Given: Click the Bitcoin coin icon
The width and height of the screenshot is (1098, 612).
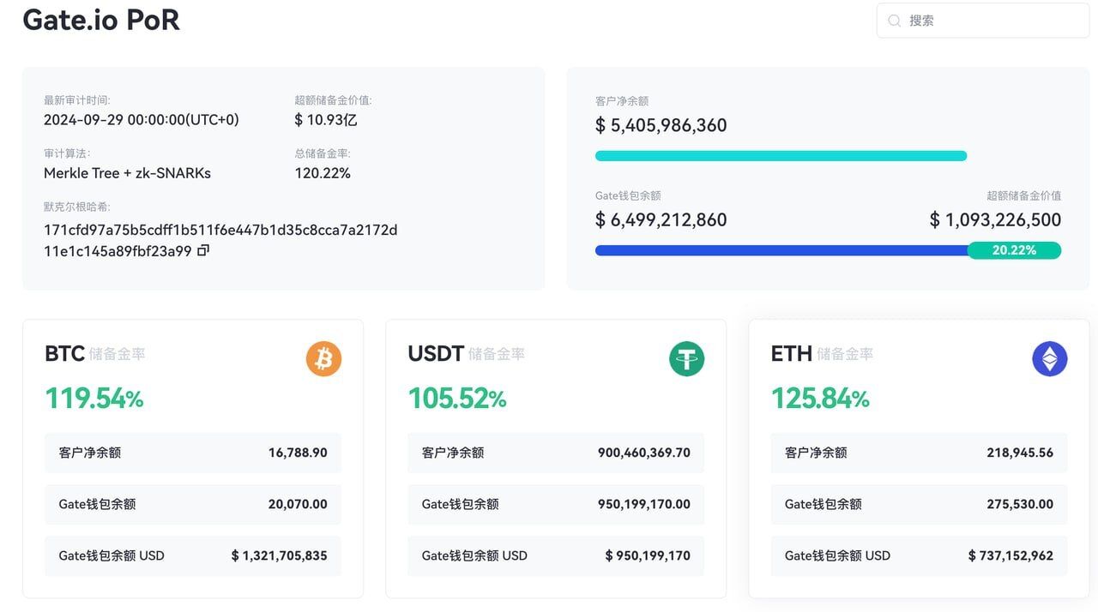Looking at the screenshot, I should click(323, 358).
